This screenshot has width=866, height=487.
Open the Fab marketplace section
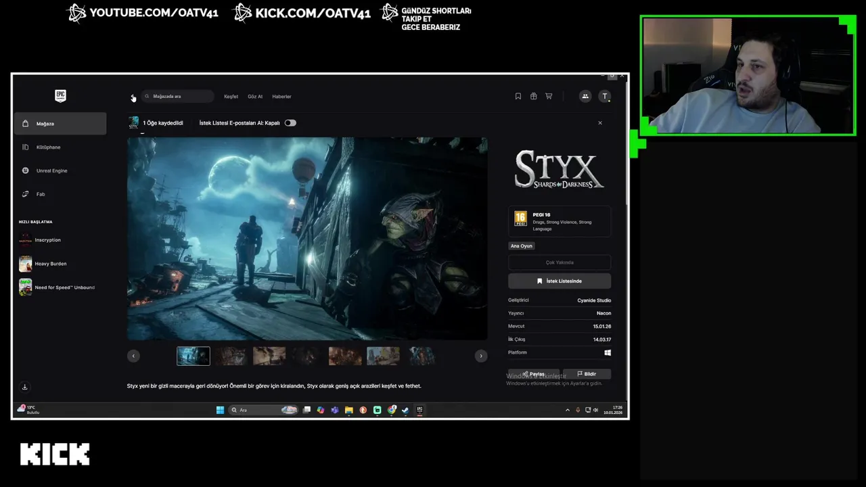(x=60, y=194)
